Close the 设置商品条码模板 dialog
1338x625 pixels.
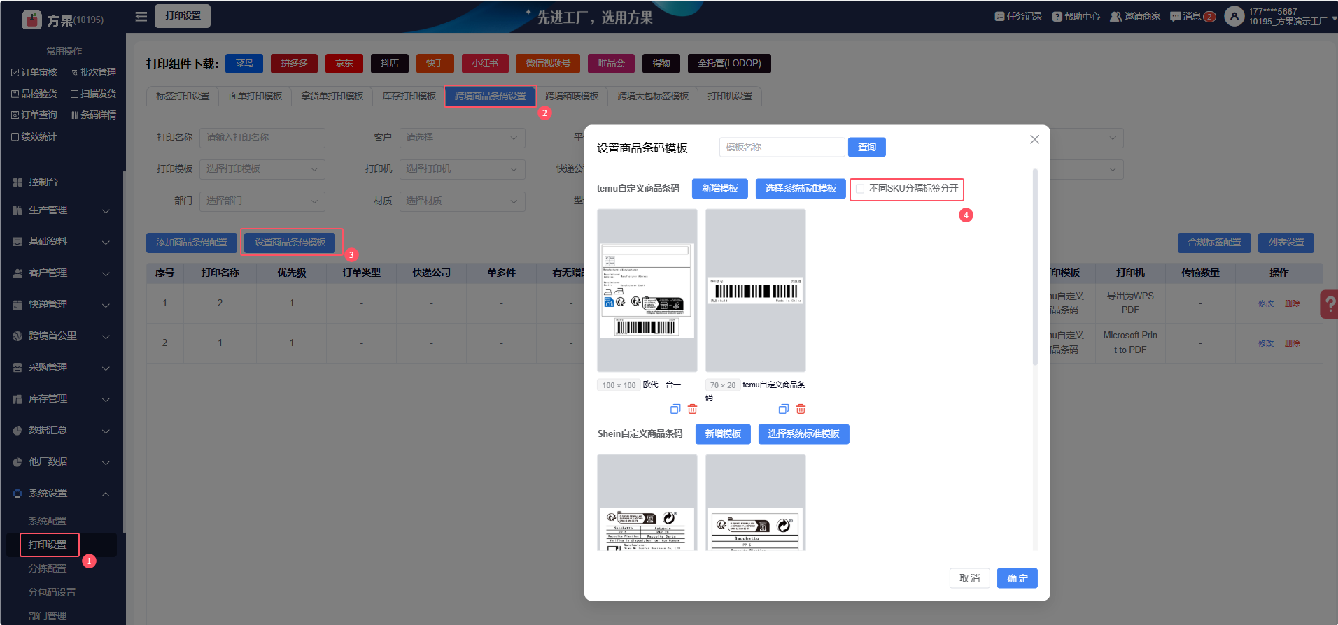click(1034, 140)
